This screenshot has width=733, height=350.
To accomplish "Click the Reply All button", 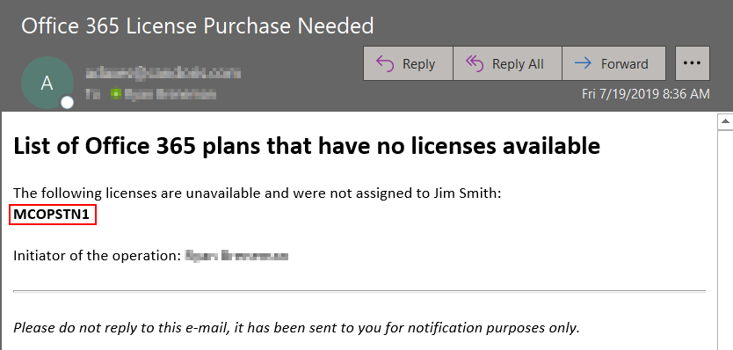I will coord(507,63).
